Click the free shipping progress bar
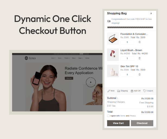 [x=130, y=27]
